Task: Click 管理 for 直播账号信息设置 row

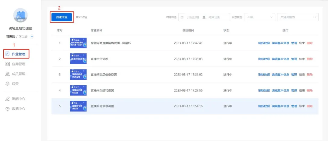Action: tap(294, 106)
